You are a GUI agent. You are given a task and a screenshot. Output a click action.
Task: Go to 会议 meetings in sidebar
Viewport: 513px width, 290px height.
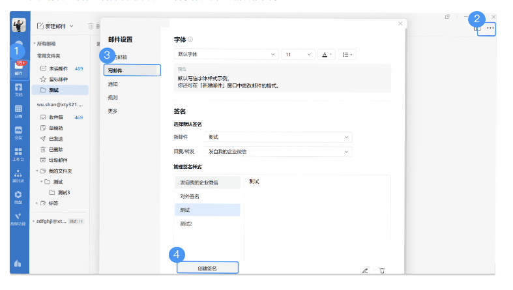[x=19, y=133]
